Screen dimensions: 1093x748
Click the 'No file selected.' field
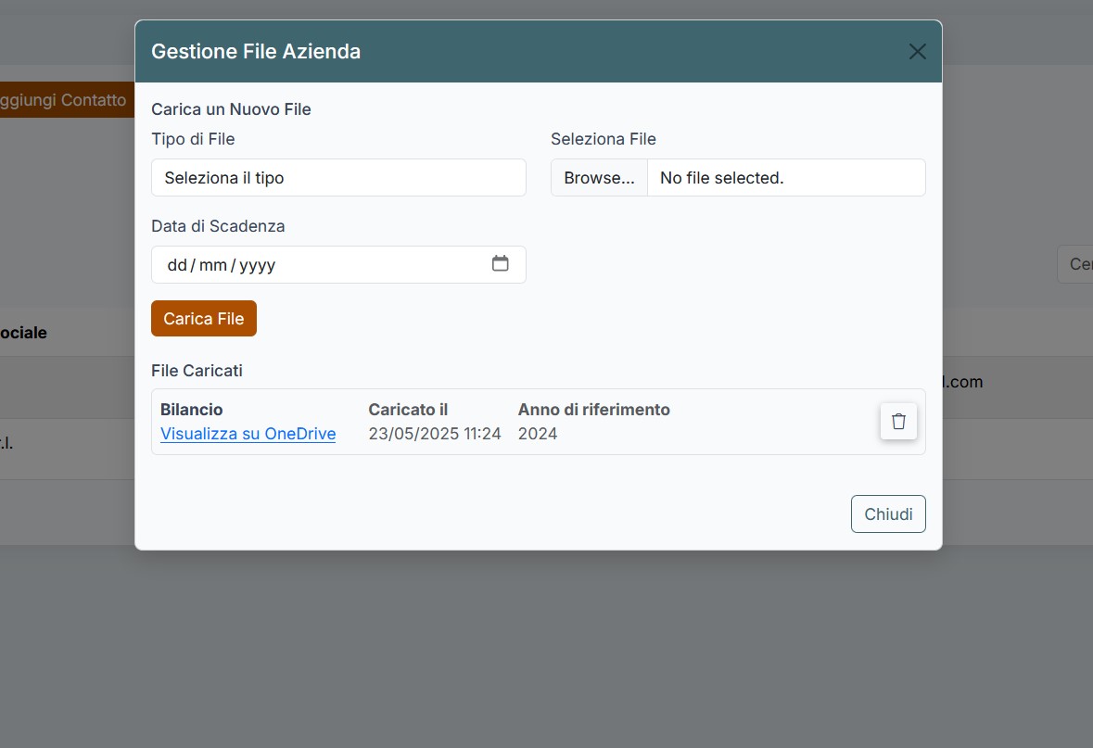(786, 178)
